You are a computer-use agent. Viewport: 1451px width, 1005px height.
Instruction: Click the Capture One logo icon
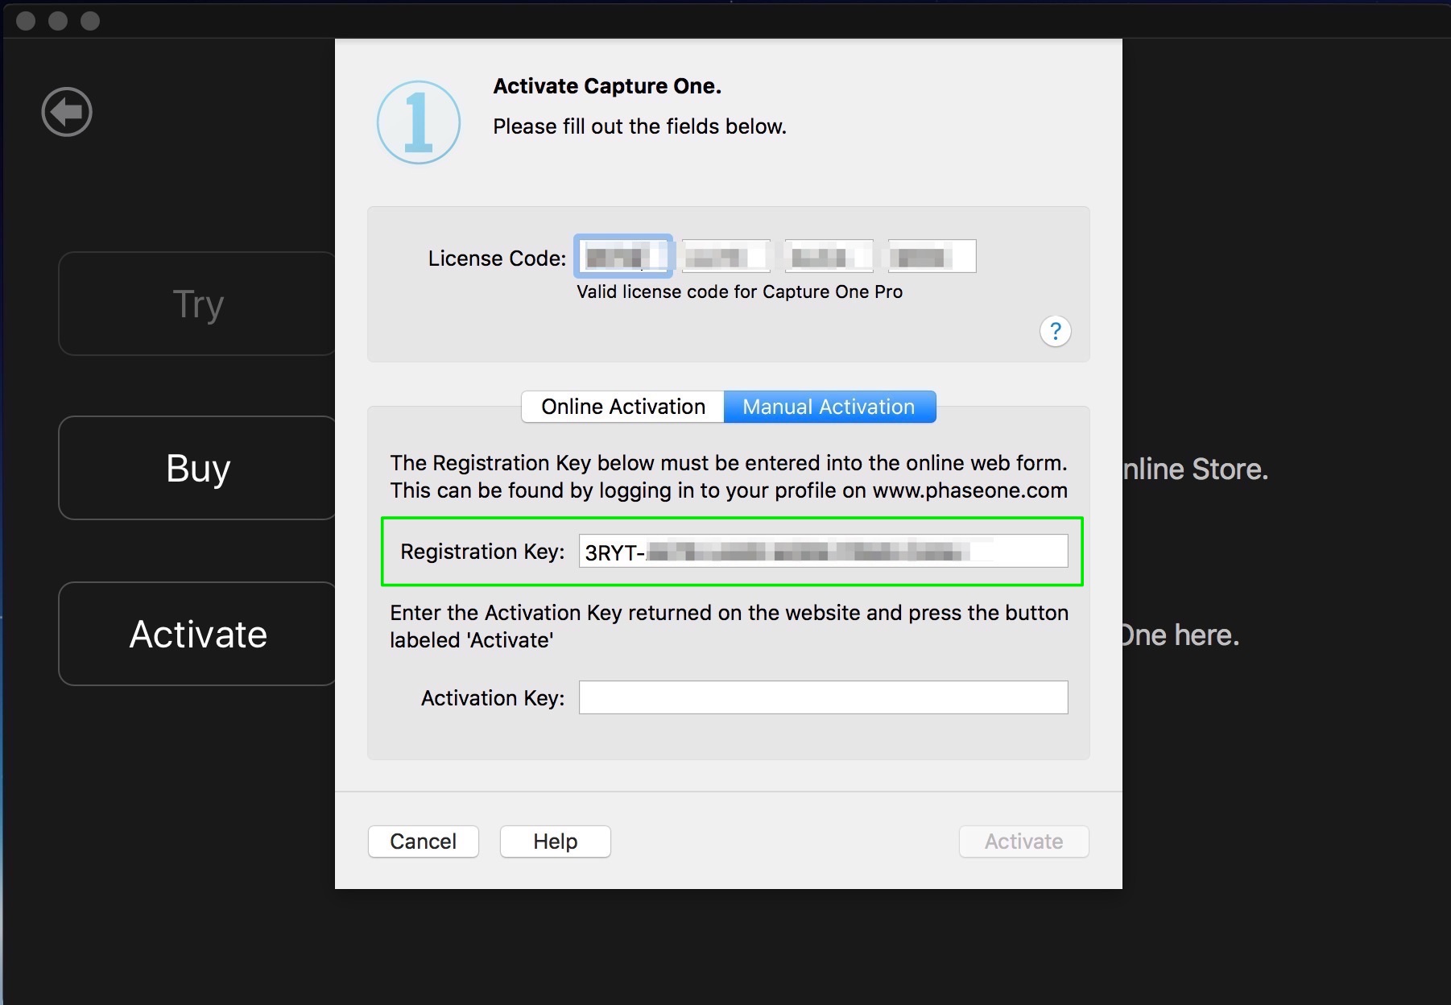419,122
